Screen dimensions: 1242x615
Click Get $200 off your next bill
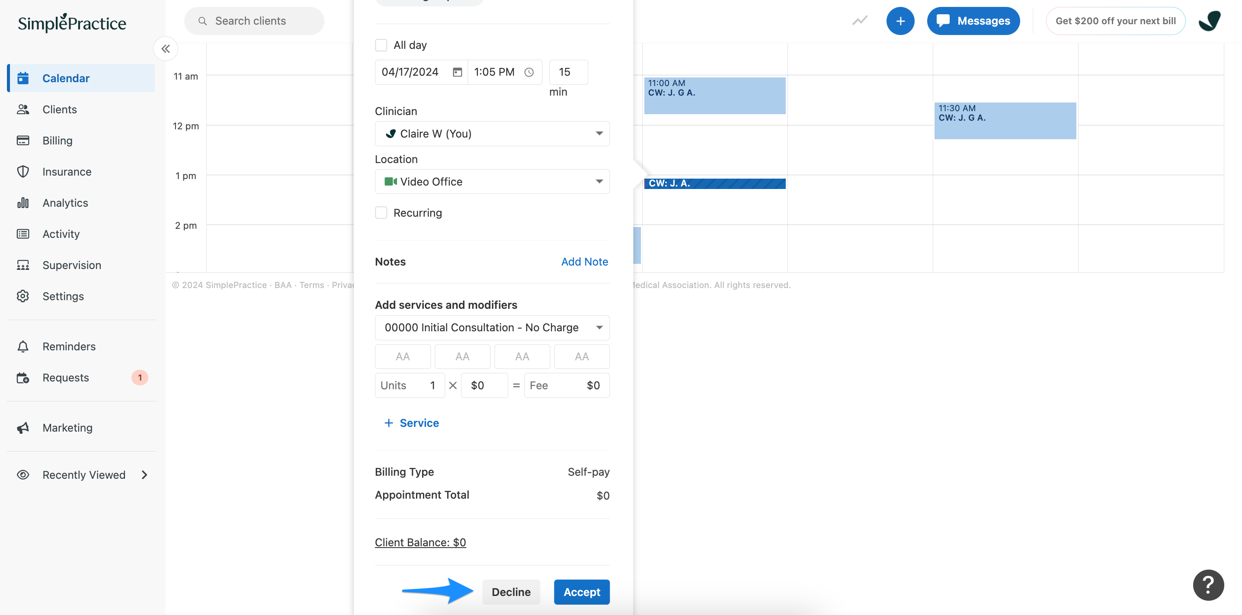click(1115, 21)
